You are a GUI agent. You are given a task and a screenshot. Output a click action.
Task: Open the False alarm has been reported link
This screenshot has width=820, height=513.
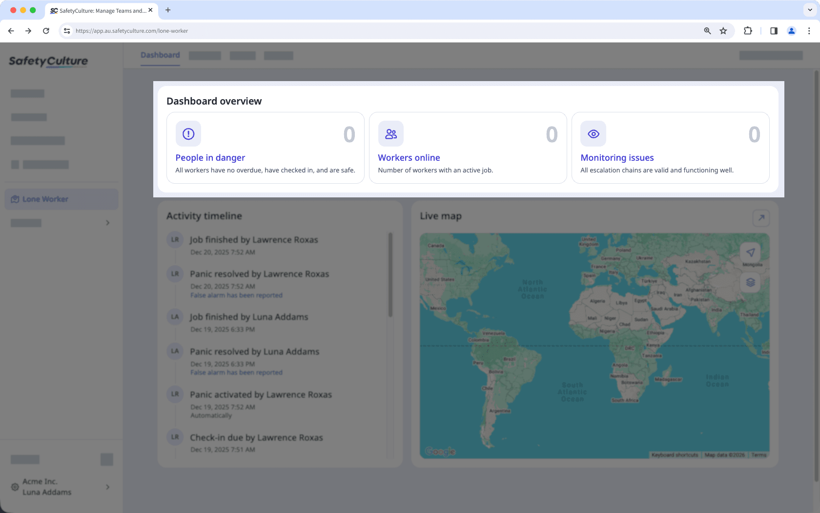pyautogui.click(x=236, y=295)
